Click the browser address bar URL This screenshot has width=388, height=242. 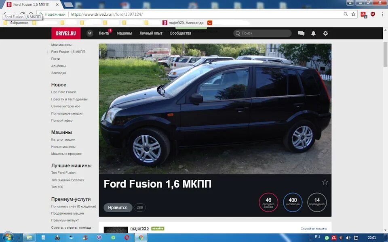coord(107,15)
